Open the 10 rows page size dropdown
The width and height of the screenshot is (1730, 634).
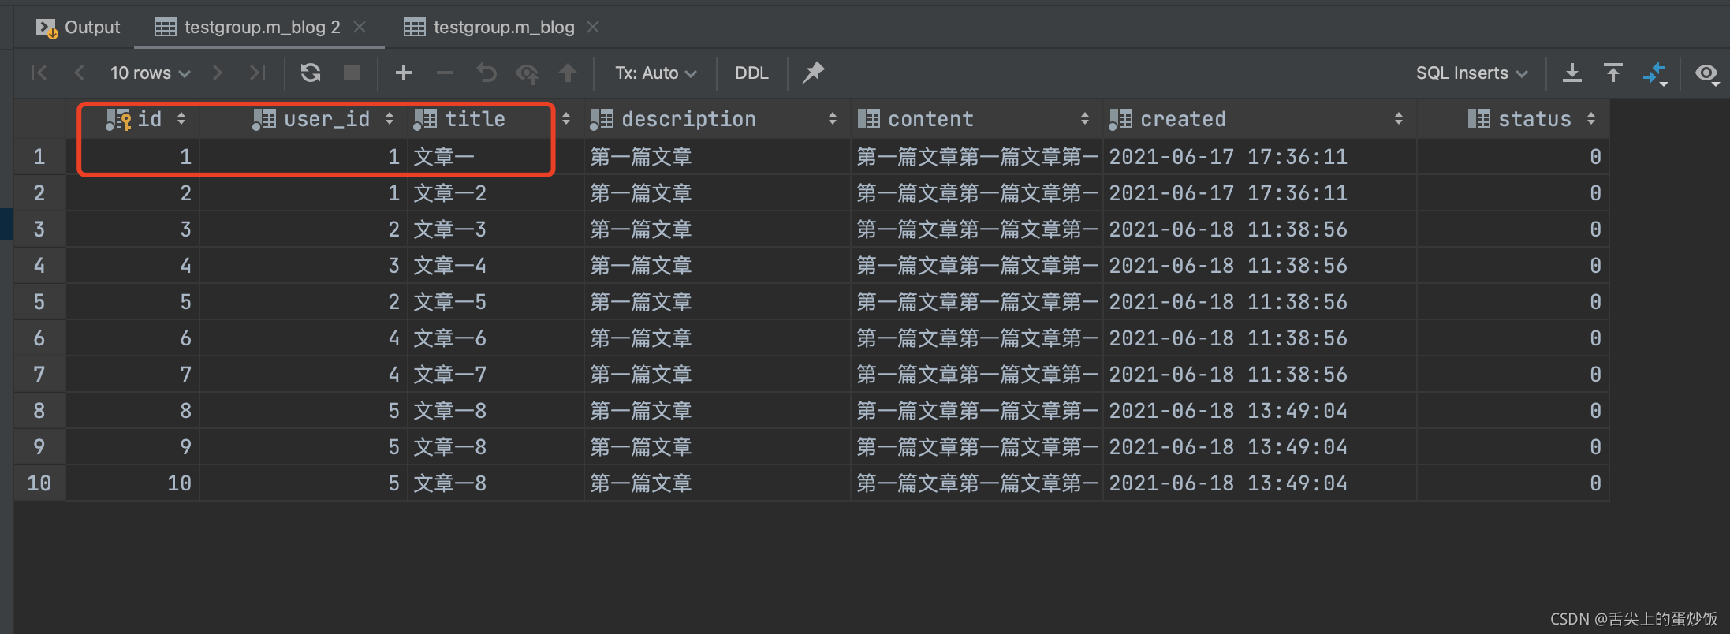coord(150,73)
